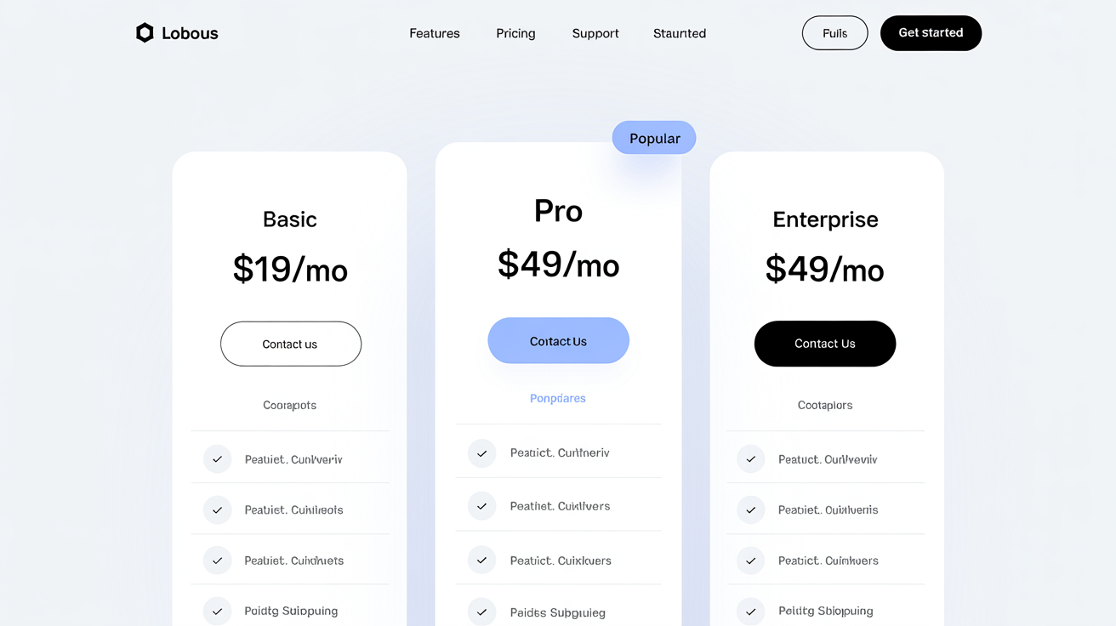Toggle check on Enterprise's second feature
The height and width of the screenshot is (626, 1116).
(750, 509)
